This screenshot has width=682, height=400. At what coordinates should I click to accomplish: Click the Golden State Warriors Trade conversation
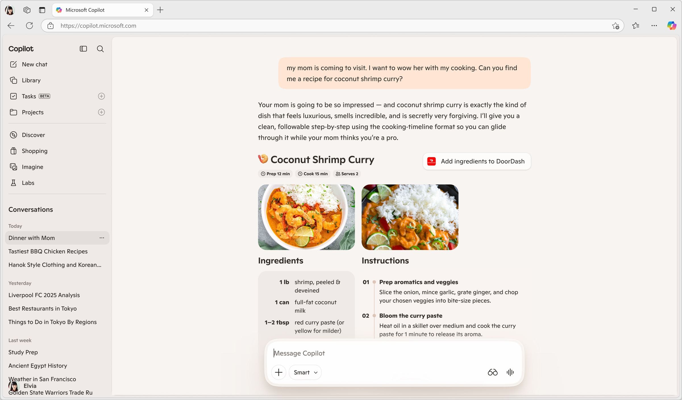click(50, 393)
